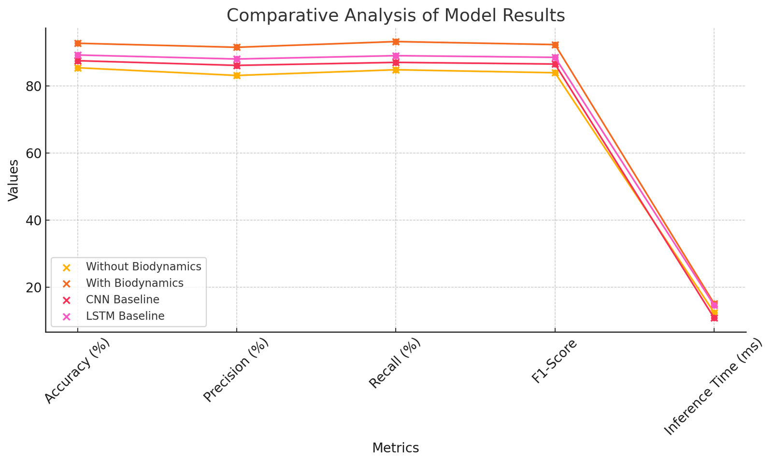
Task: Select Without Biodynamics data point at F1-Score
Action: pos(555,73)
